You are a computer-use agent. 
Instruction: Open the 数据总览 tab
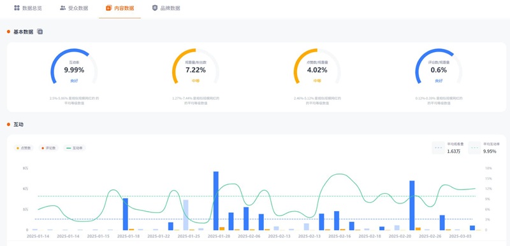[28, 8]
